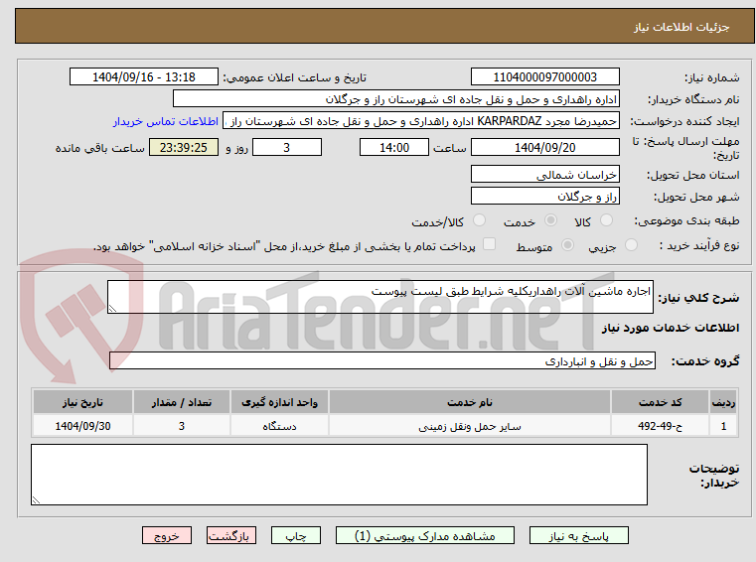Click the جزئیات اطلاعات نیاز header title
This screenshot has height=562, width=756.
(681, 27)
